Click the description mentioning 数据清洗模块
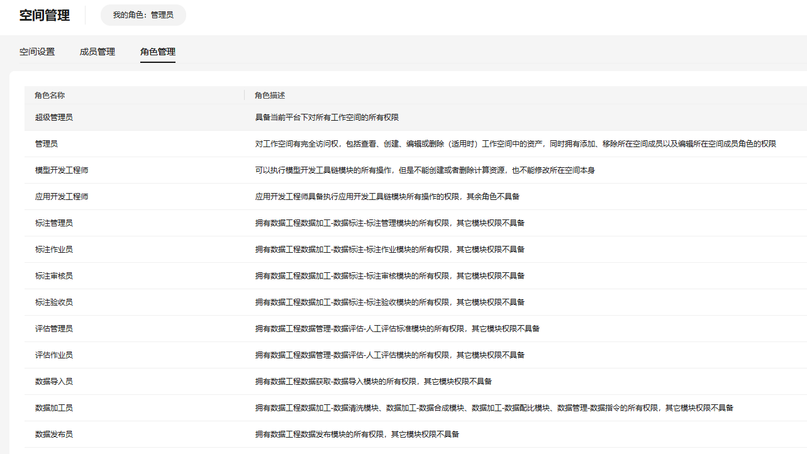This screenshot has height=454, width=807. coord(494,408)
